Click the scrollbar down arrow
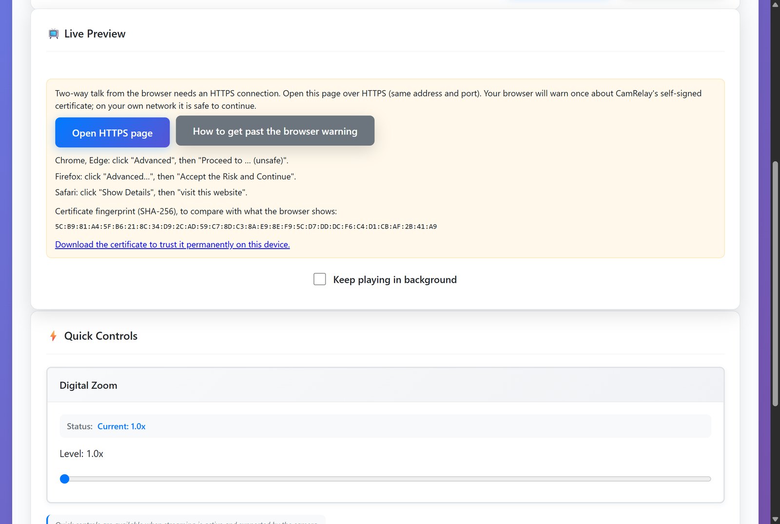Screen dimensions: 780x524 [x=775, y=519]
